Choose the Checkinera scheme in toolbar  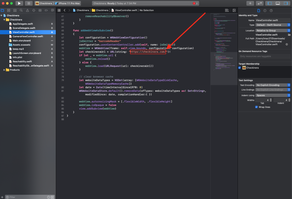point(44,3)
